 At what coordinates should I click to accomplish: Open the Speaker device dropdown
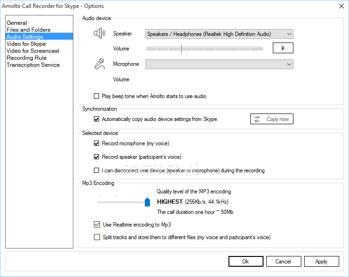coord(219,34)
